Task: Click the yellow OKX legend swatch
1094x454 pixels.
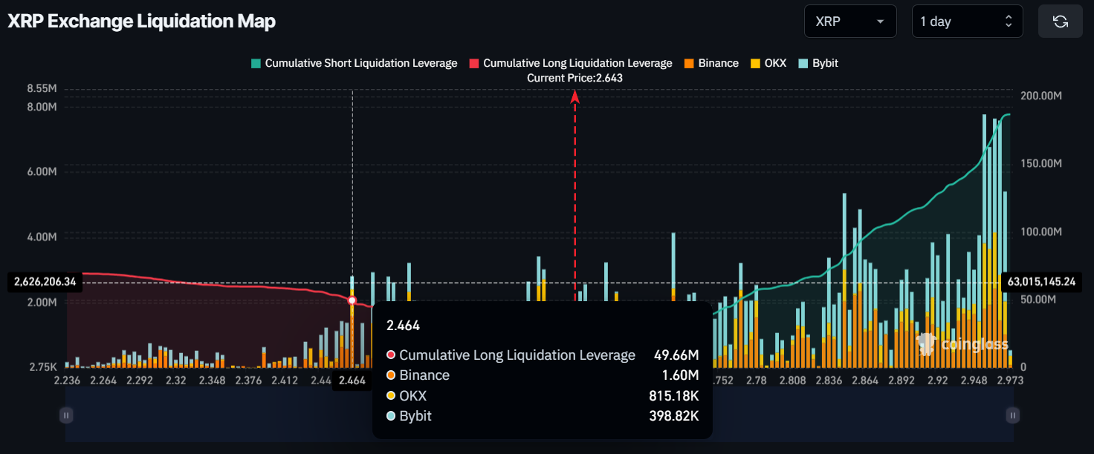Action: (756, 64)
